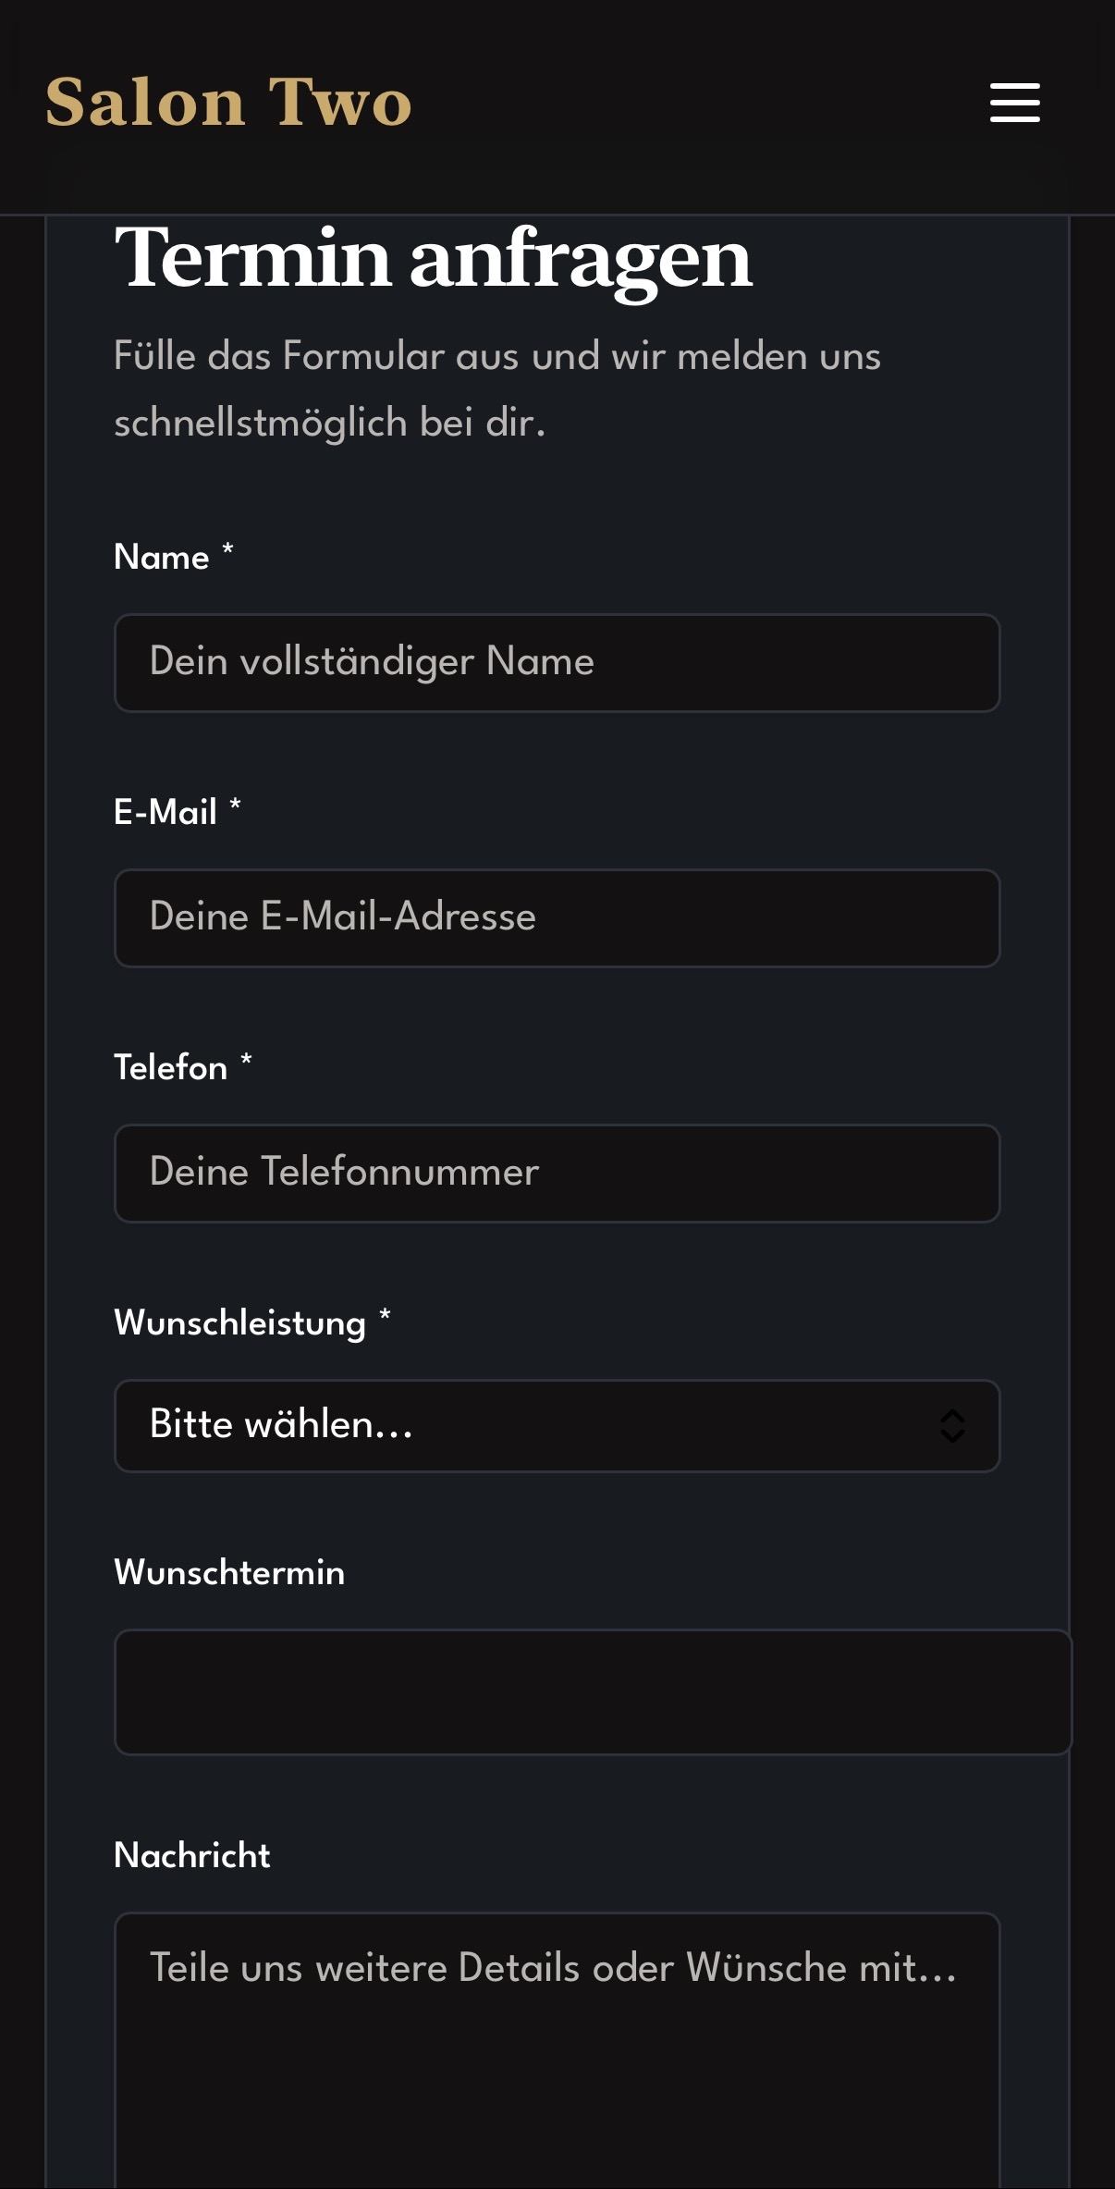This screenshot has height=2189, width=1115.
Task: Open the hamburger navigation menu
Action: coord(1014,102)
